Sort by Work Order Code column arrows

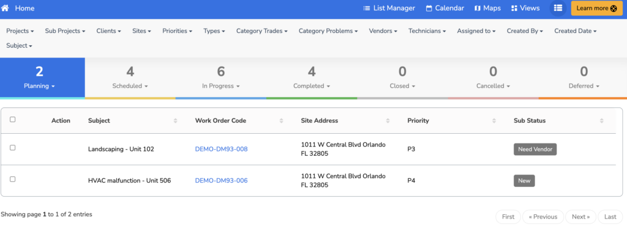tap(281, 120)
